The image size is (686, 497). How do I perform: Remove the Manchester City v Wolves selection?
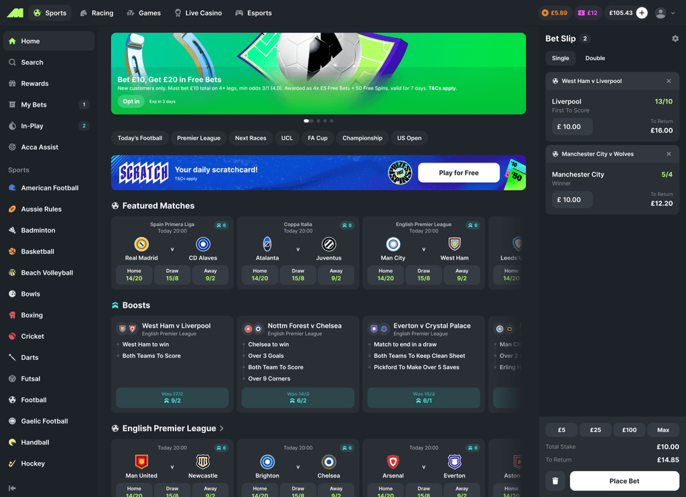669,154
